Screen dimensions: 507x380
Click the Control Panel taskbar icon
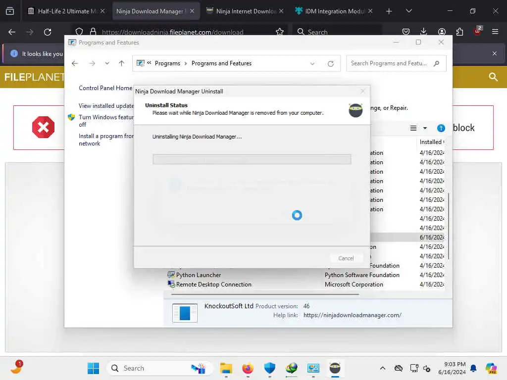313,368
